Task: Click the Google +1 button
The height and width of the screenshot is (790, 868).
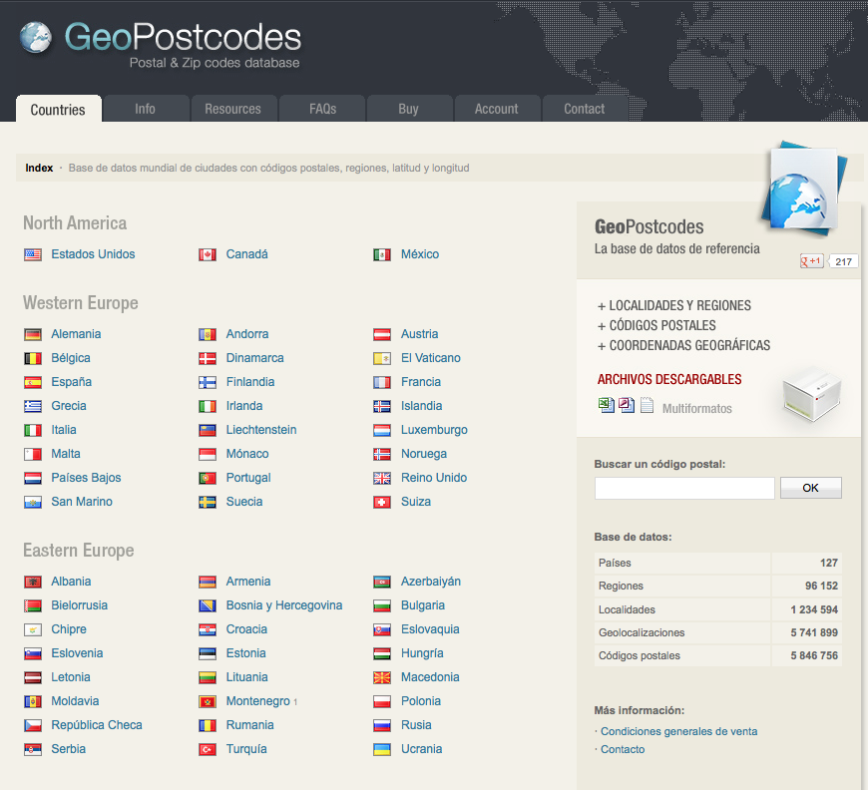Action: click(811, 260)
